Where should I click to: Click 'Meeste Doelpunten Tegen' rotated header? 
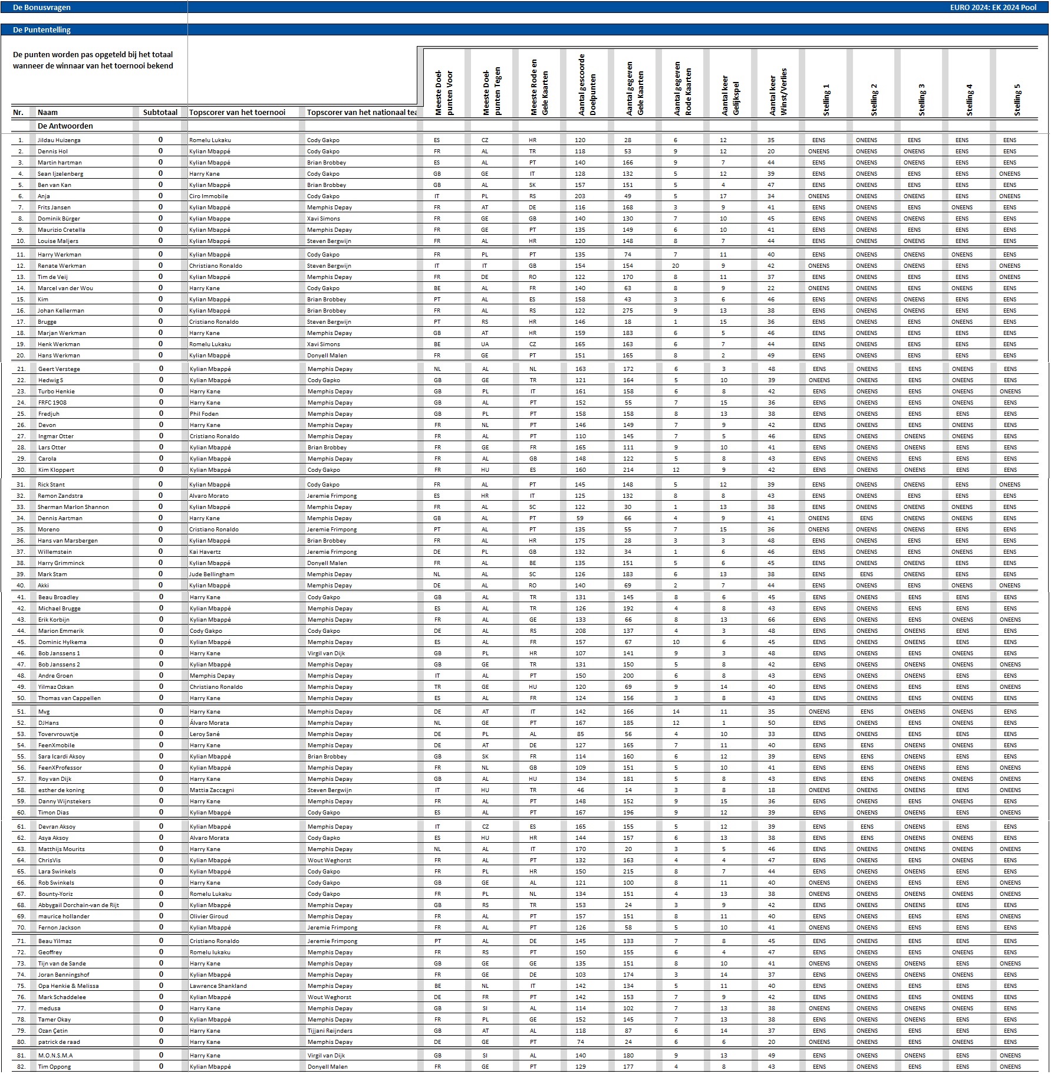point(491,91)
